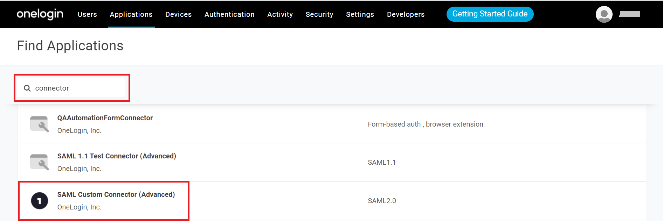
Task: Click the OneLogin logo
Action: coord(40,14)
